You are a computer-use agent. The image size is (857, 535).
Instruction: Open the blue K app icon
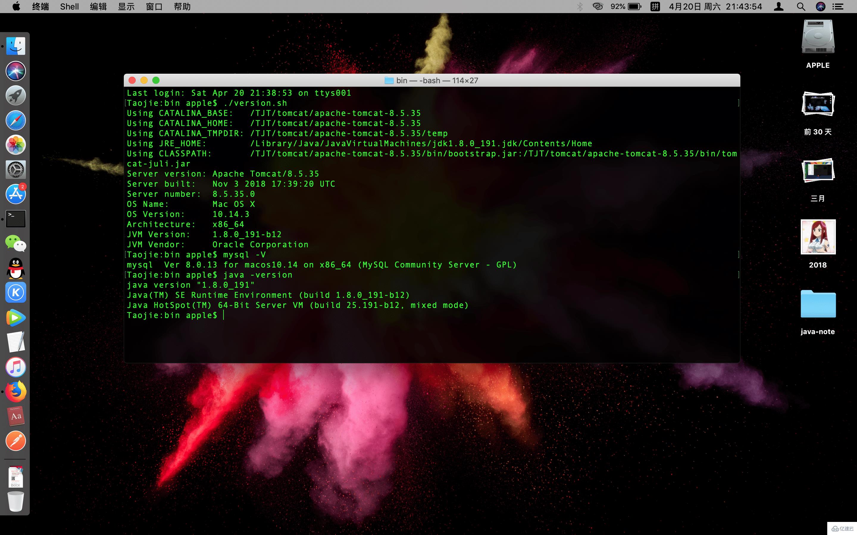click(x=15, y=293)
